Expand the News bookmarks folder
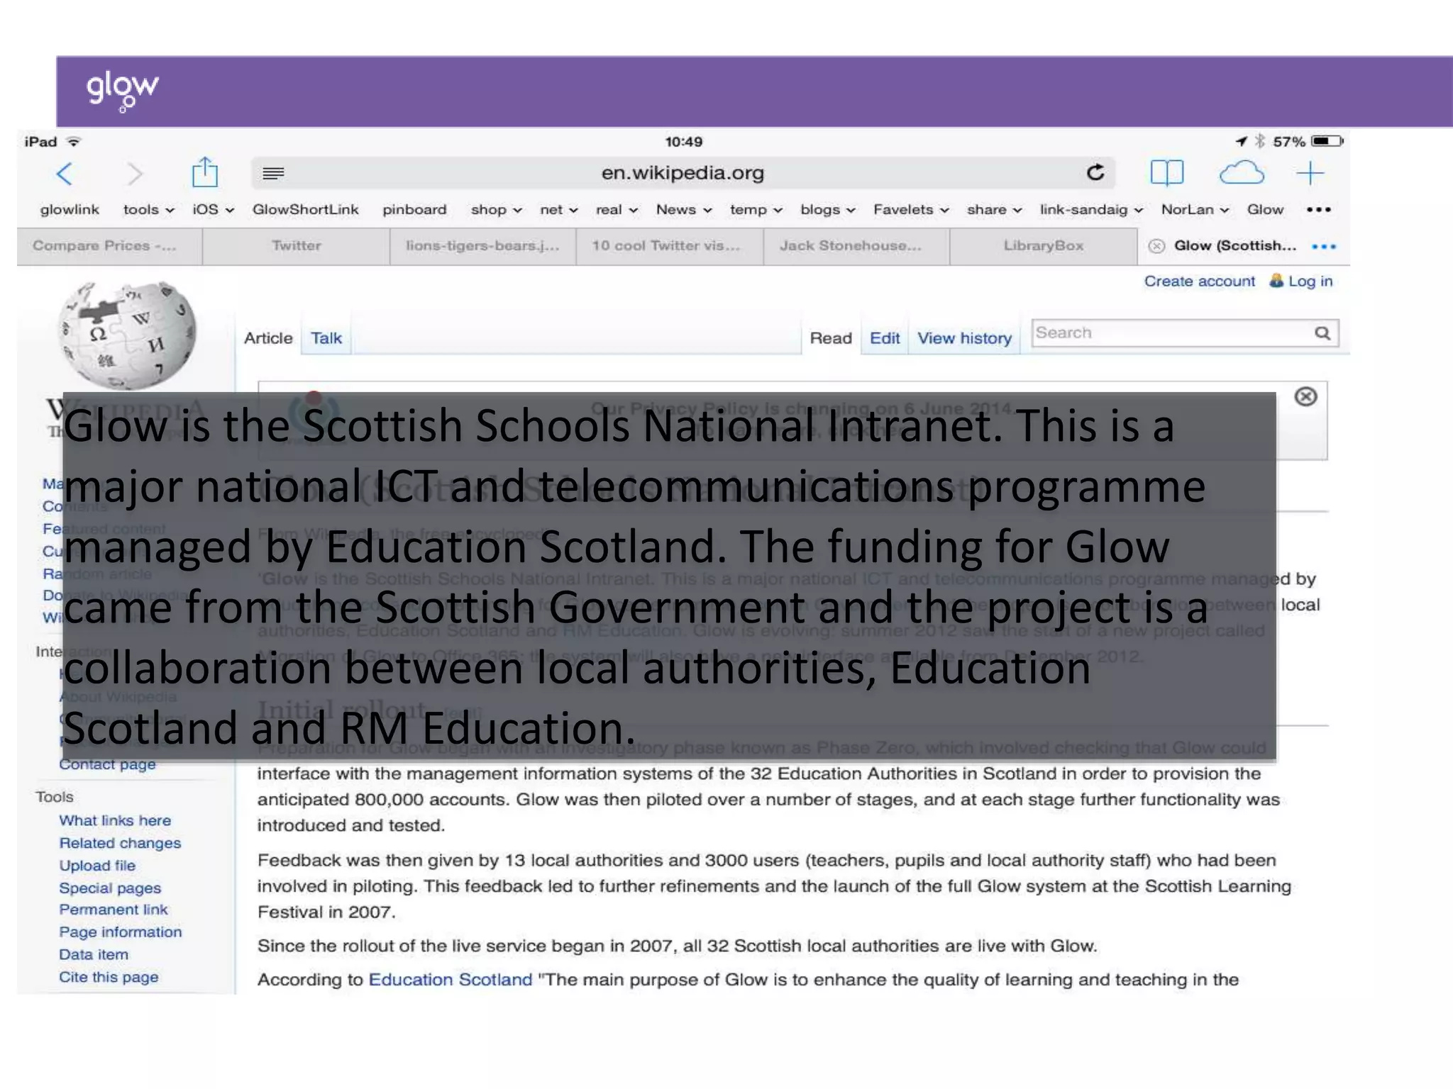Image resolution: width=1453 pixels, height=1089 pixels. coord(683,210)
